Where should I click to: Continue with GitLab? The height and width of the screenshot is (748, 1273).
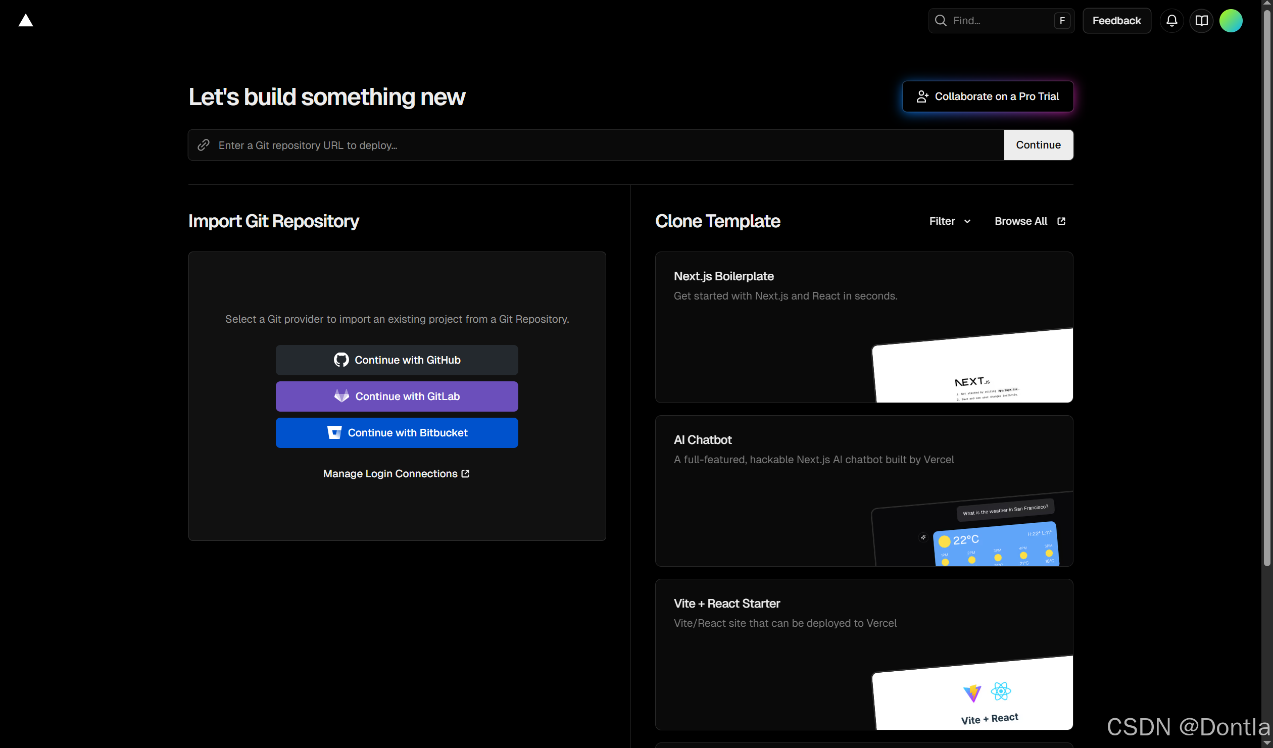click(397, 396)
